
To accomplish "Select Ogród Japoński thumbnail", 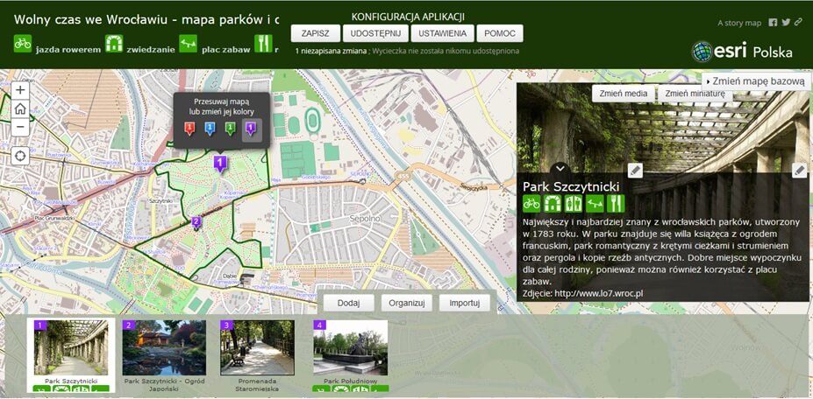I will 164,347.
